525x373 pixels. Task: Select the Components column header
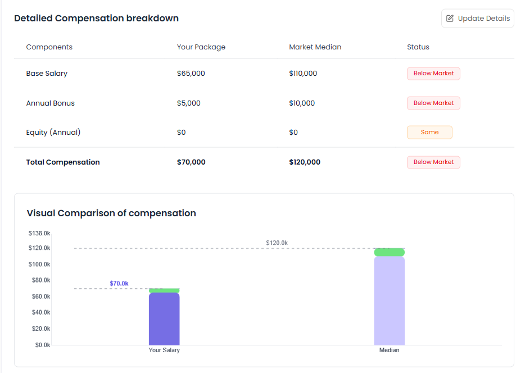click(49, 47)
